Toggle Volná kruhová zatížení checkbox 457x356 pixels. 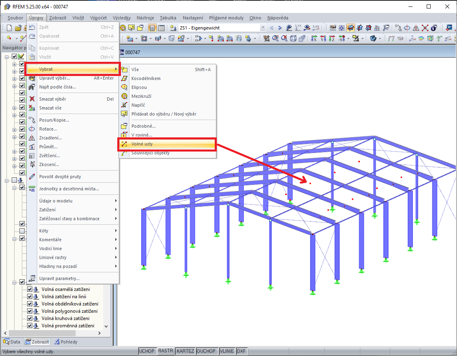(30, 318)
